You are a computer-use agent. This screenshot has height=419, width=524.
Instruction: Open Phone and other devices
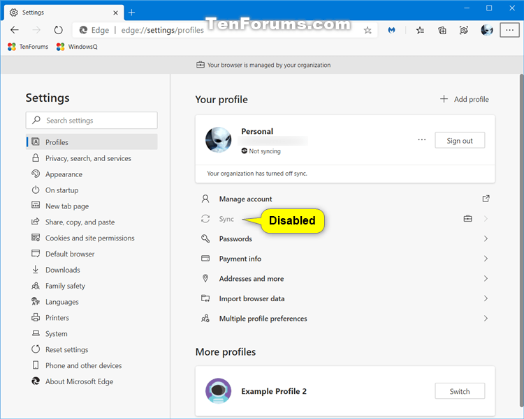click(x=84, y=365)
